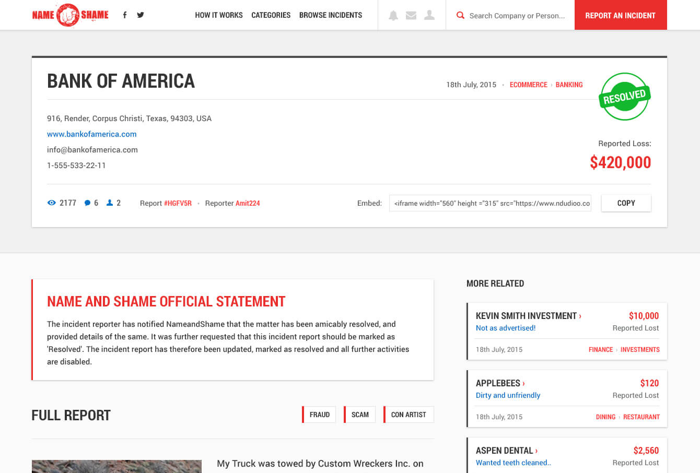Click the views eye icon
Image resolution: width=700 pixels, height=473 pixels.
pos(51,203)
